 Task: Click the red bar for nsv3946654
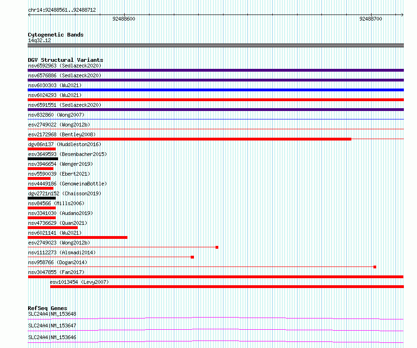click(40, 169)
